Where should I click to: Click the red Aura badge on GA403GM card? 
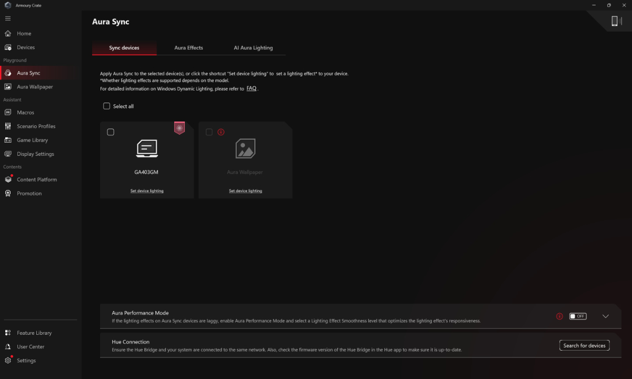coord(180,128)
